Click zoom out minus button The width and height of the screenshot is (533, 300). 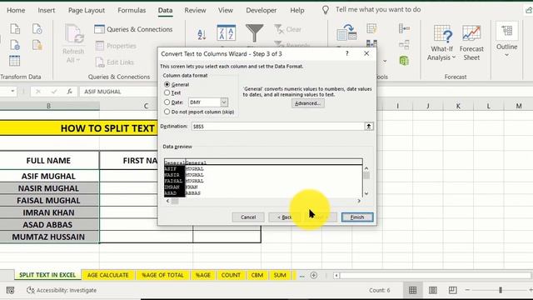point(467,290)
